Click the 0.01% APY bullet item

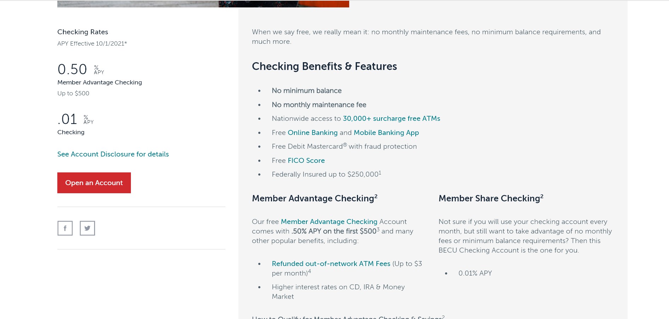coord(475,273)
